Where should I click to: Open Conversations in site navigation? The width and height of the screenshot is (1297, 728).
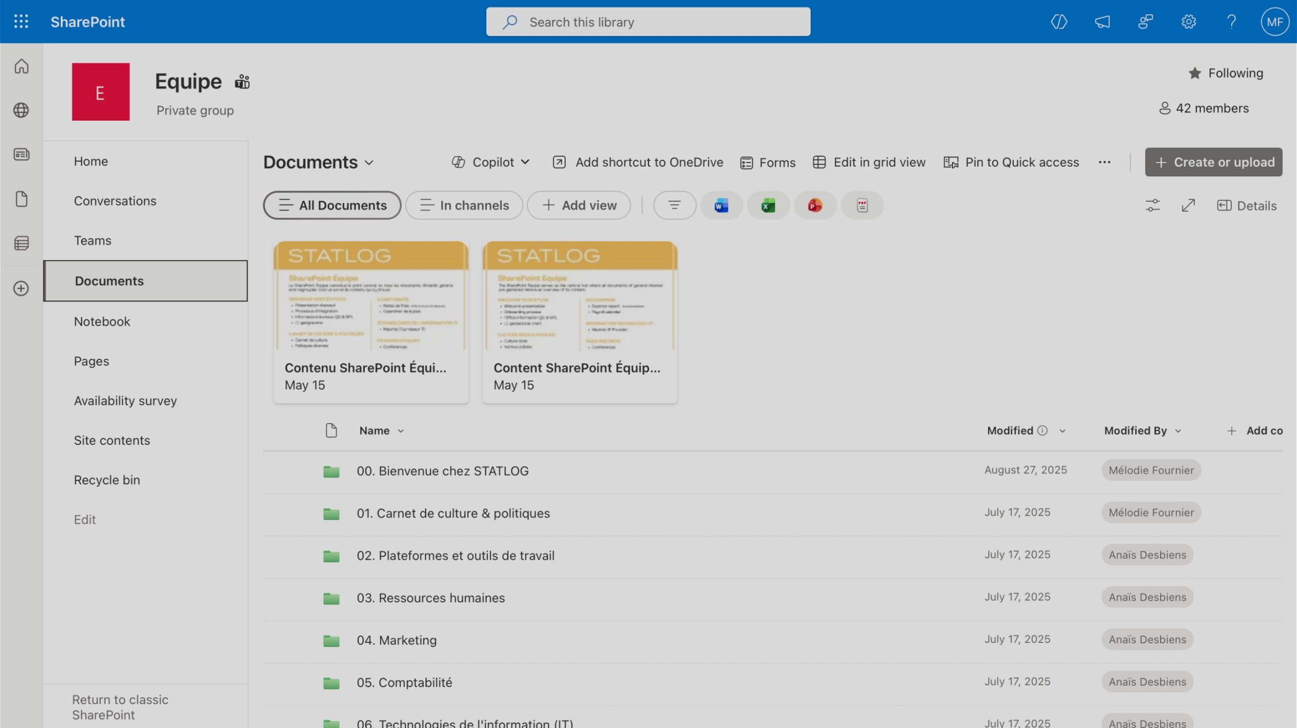pos(115,201)
